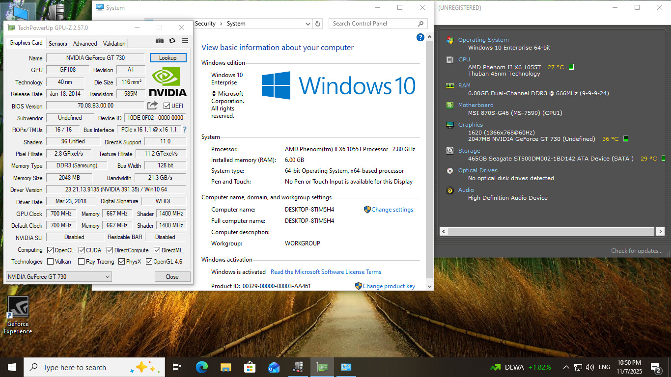The image size is (671, 377).
Task: Switch to the Sensors tab
Action: coord(58,43)
